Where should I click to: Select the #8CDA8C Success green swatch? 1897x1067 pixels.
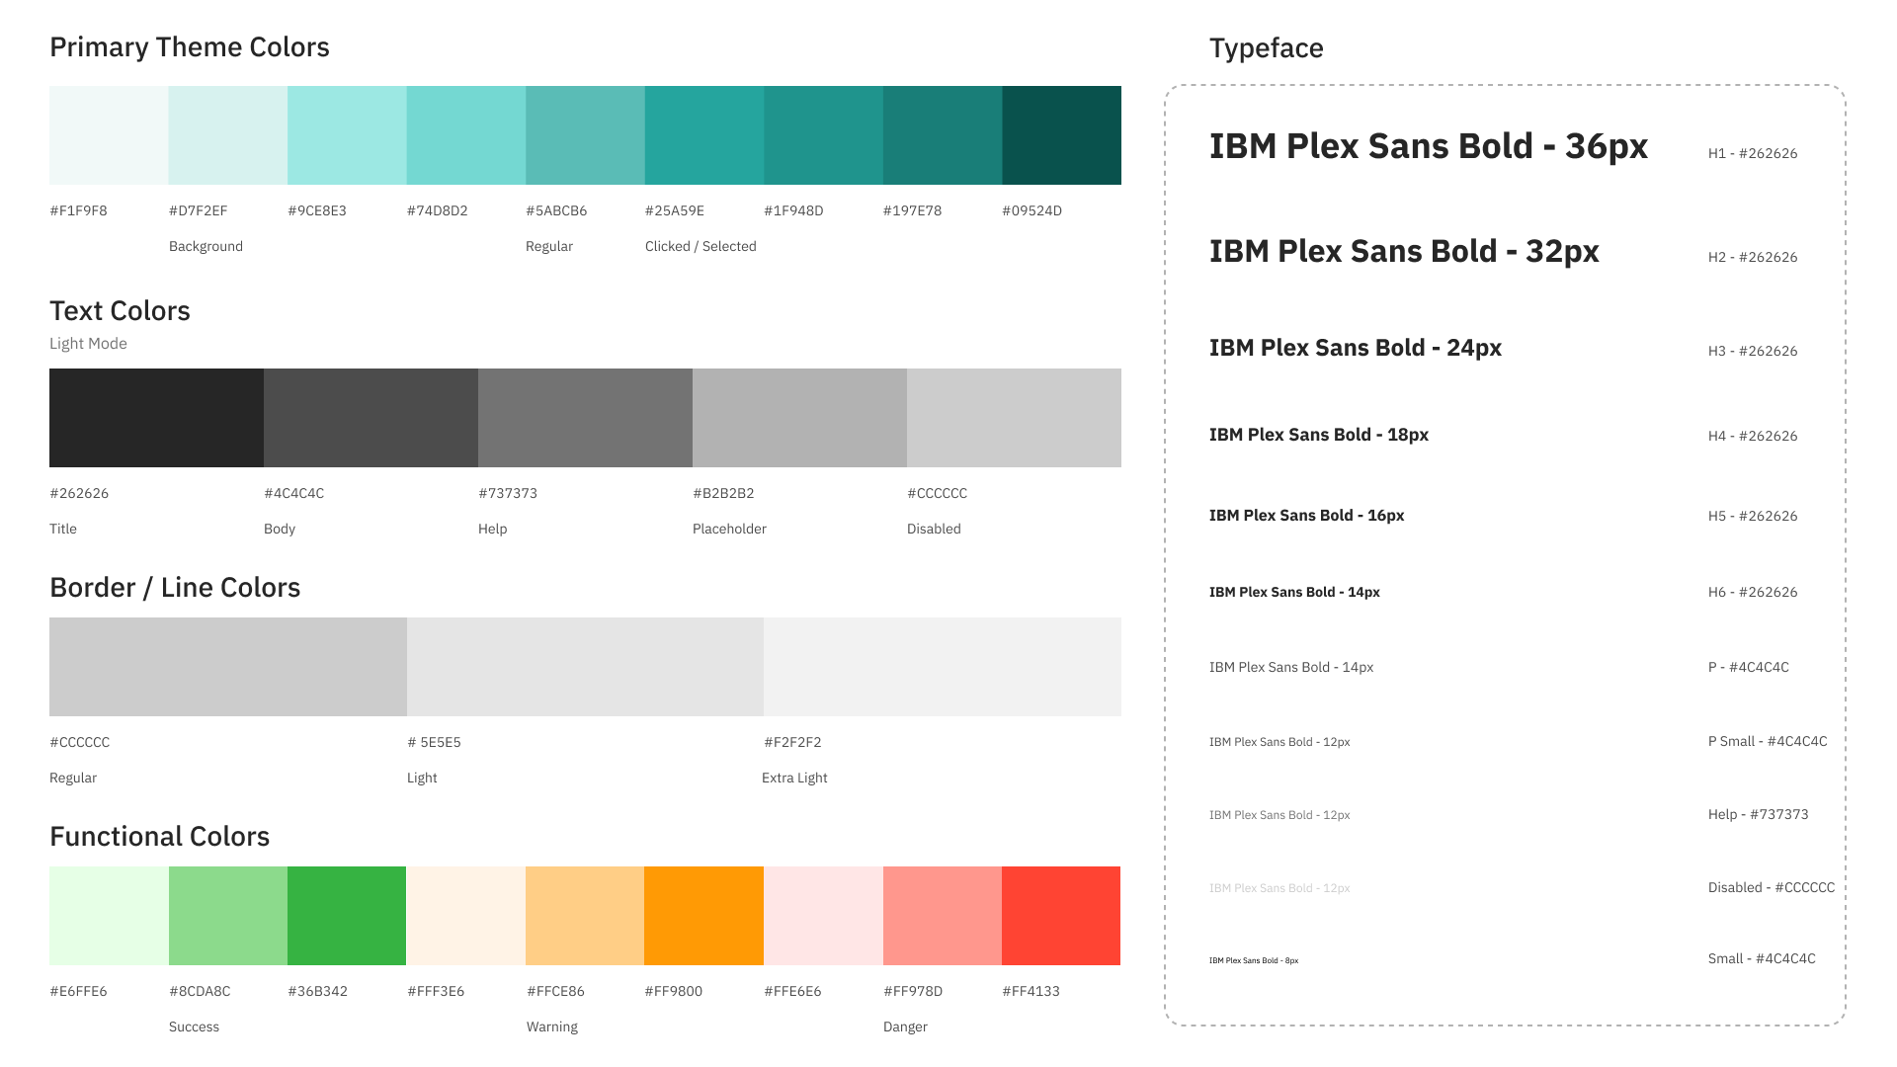point(228,916)
